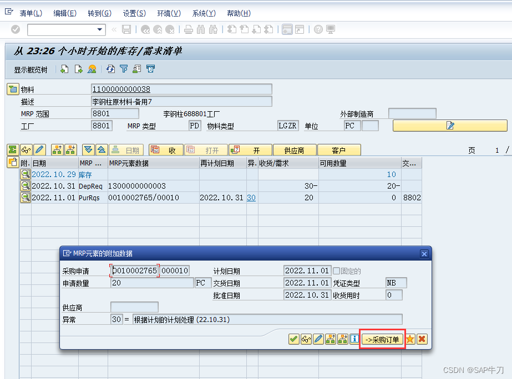Click the create new session icon
Viewport: 512px width, 379px height.
pos(287,30)
